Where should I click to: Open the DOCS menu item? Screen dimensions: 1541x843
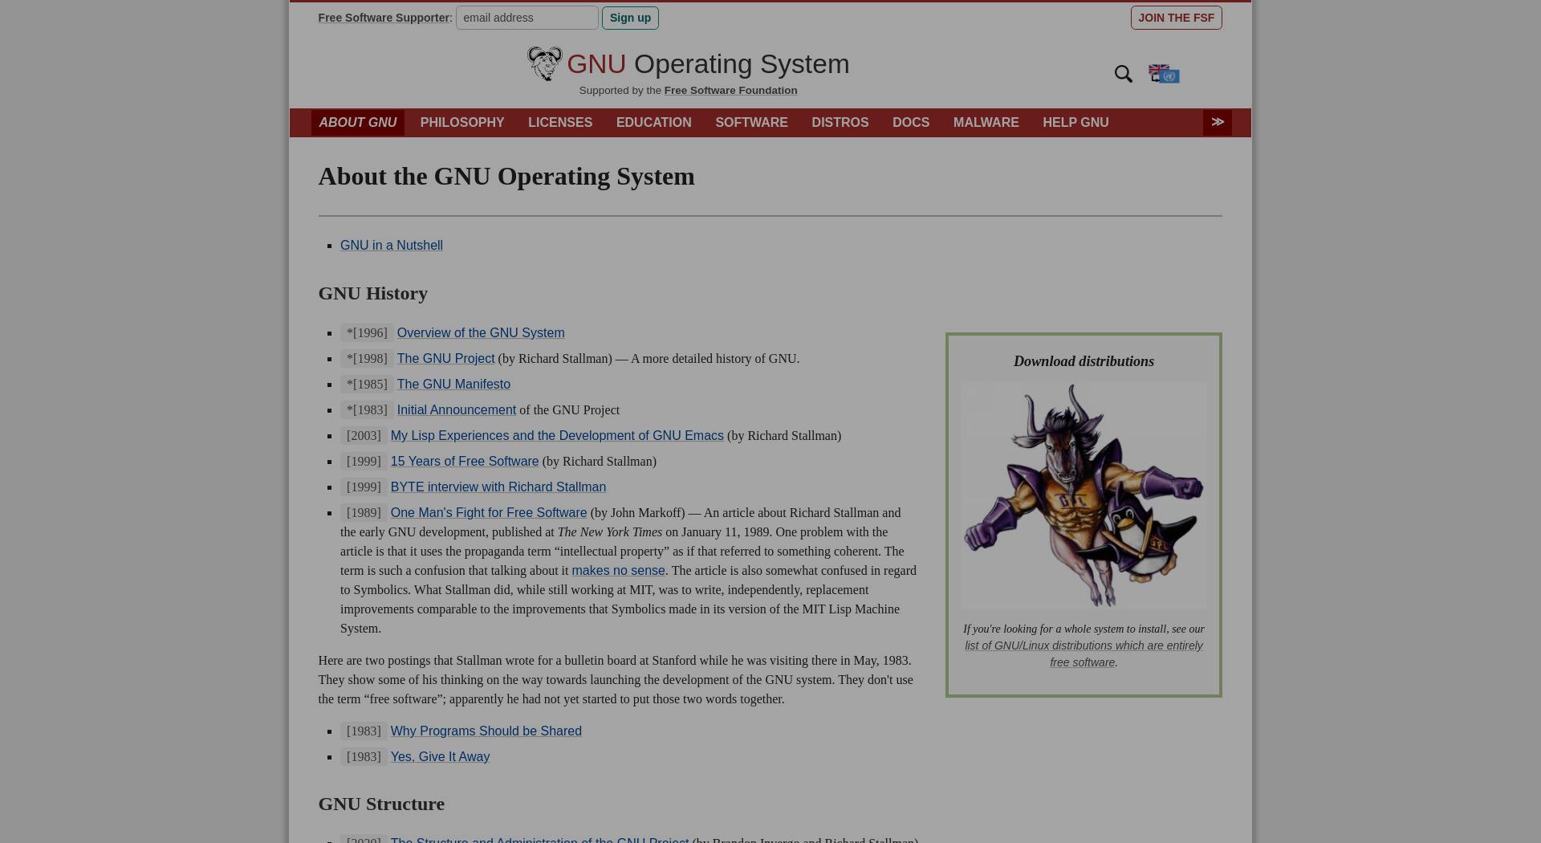coord(911,123)
